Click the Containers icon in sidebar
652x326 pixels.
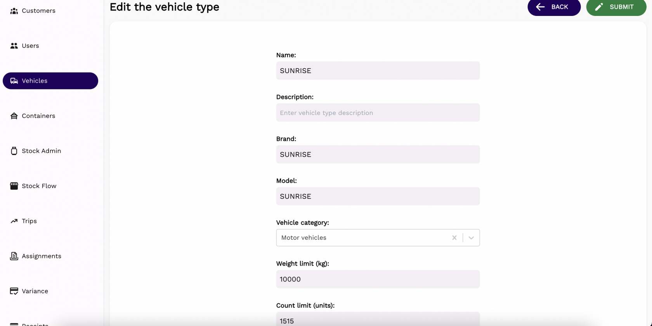click(14, 116)
